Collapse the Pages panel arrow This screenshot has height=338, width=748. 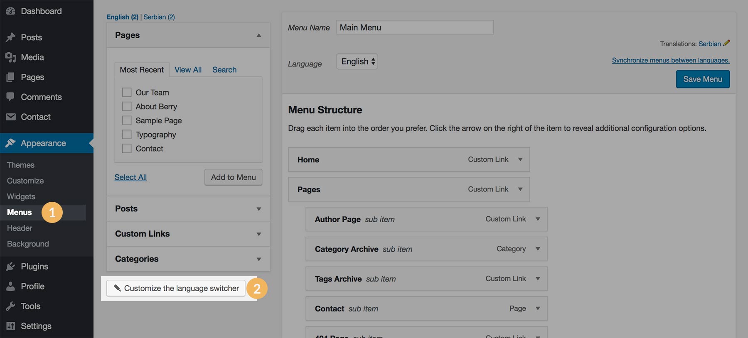[x=259, y=35]
